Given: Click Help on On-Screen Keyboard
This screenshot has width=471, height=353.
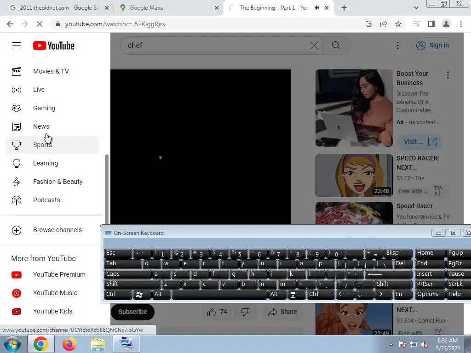Looking at the screenshot, I should point(459,295).
